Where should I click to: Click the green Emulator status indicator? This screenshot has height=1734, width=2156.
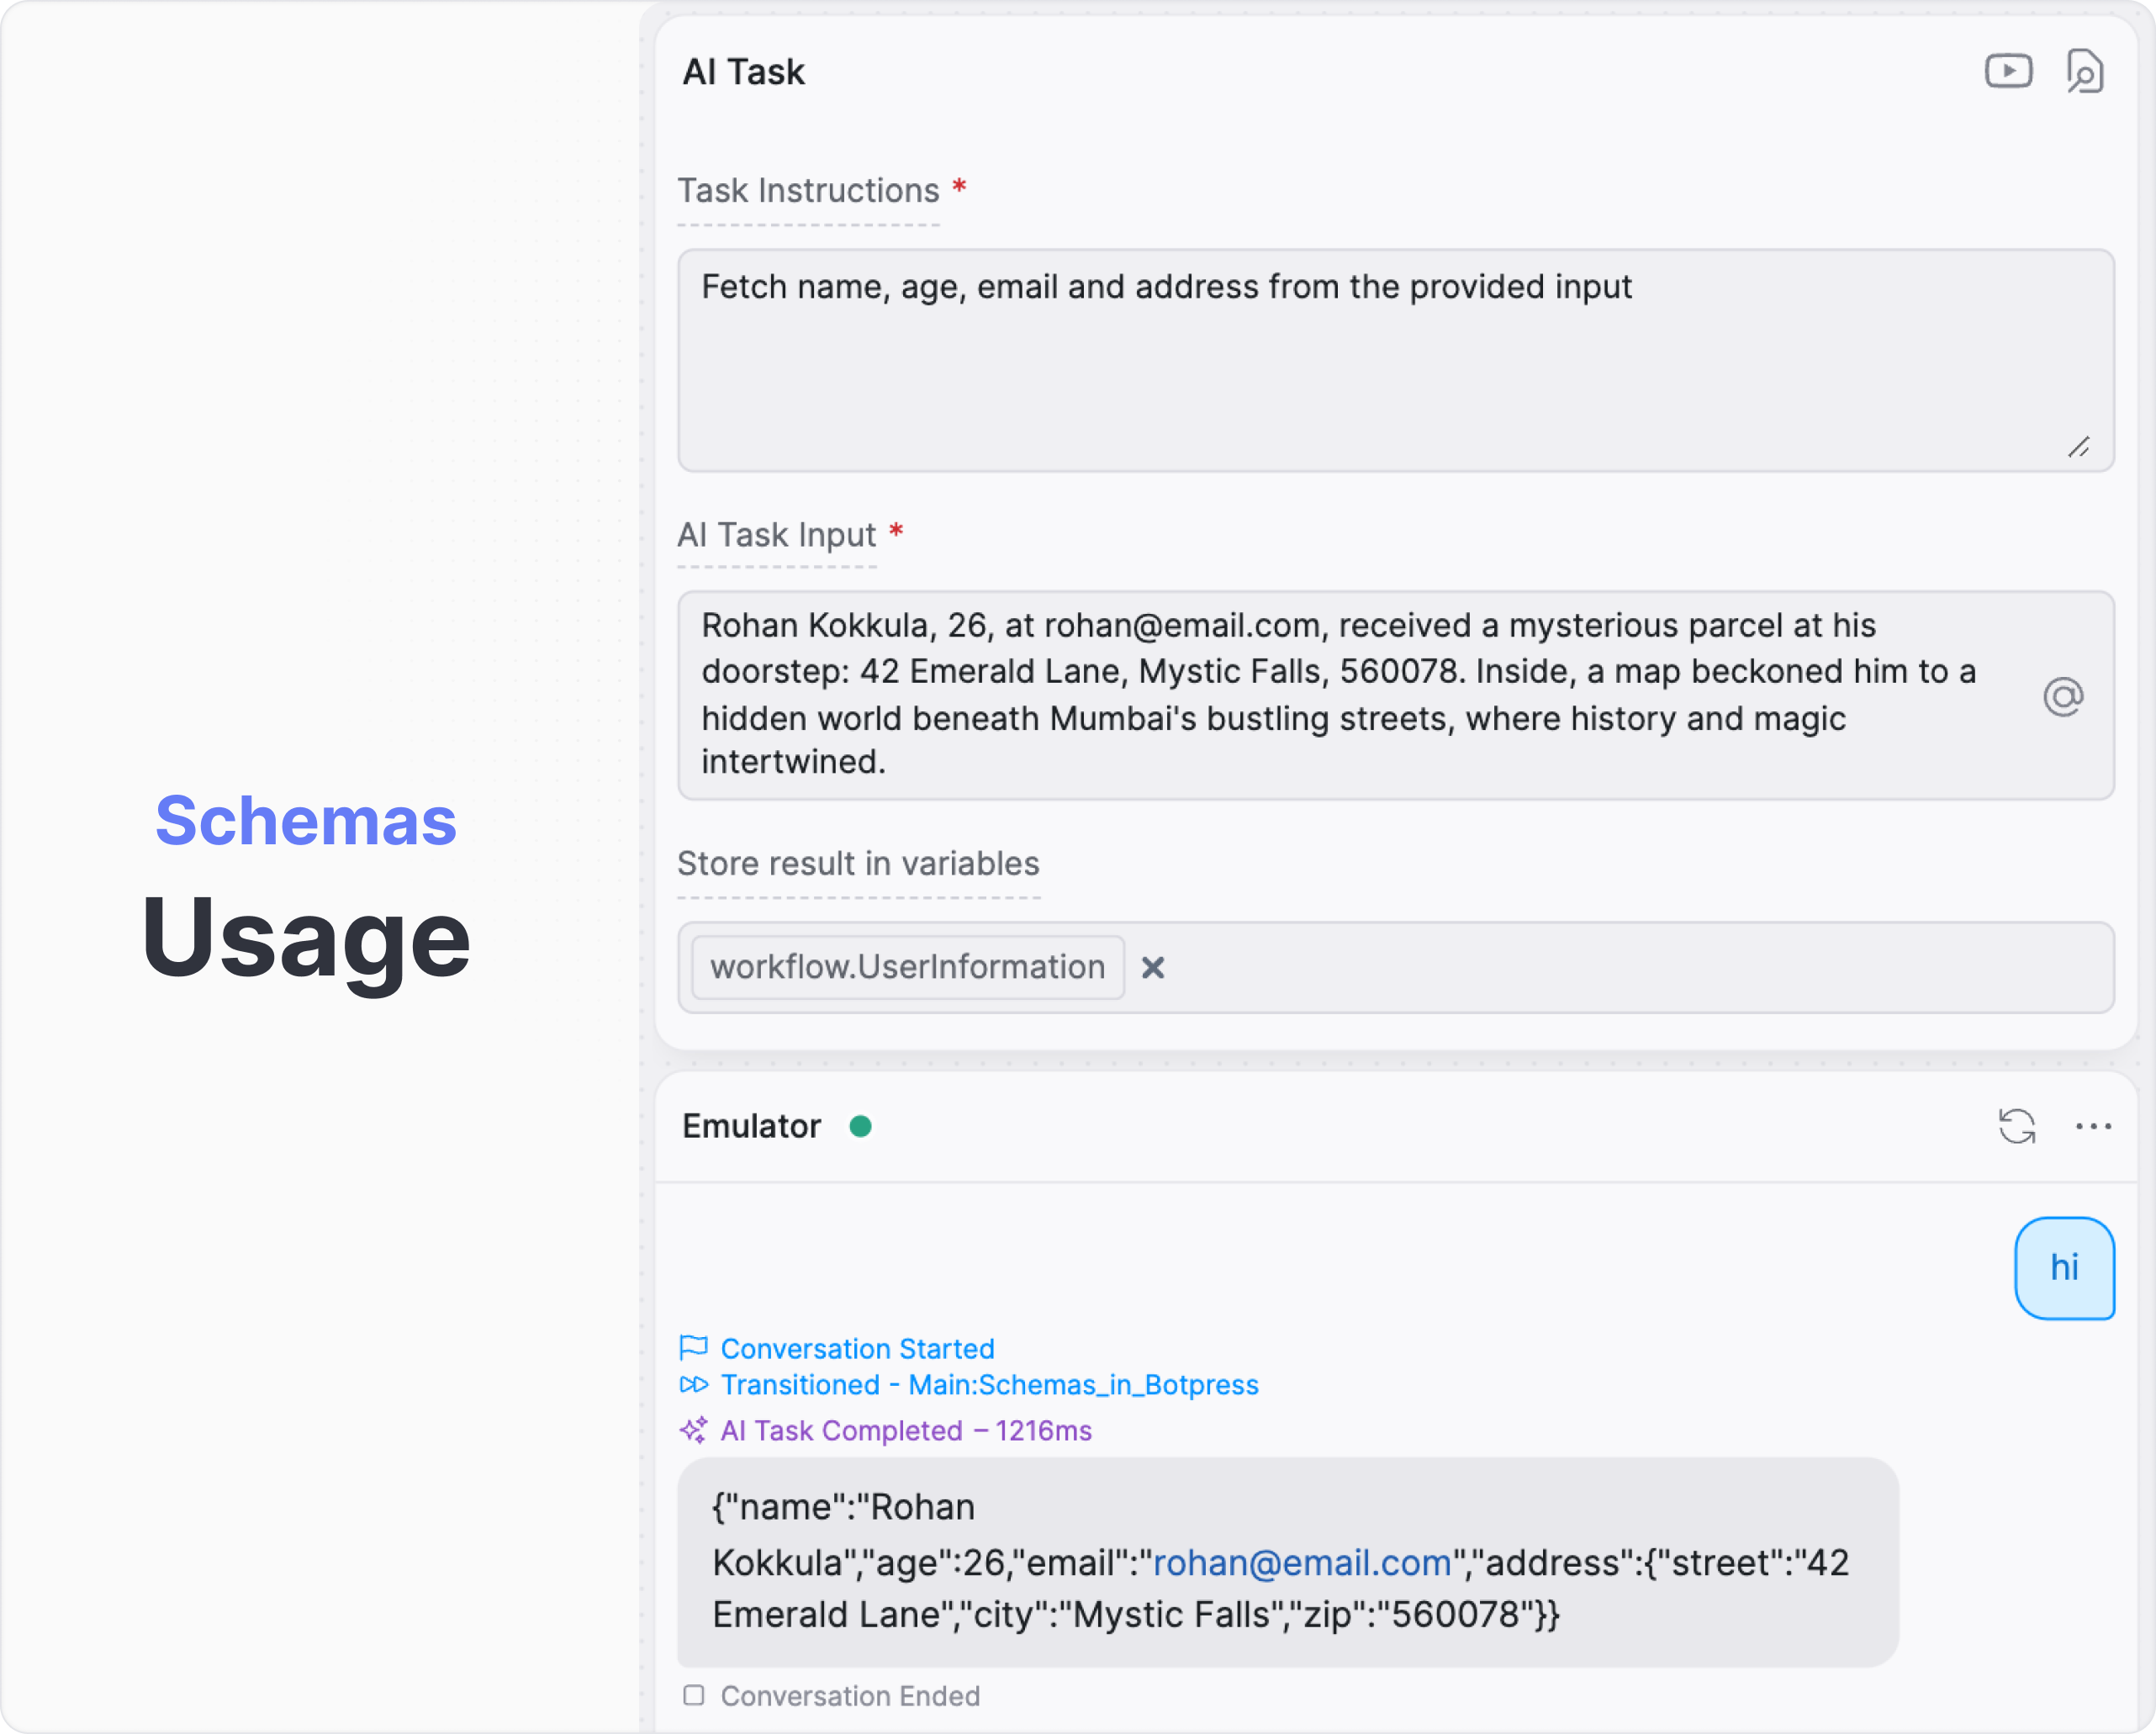pos(860,1126)
